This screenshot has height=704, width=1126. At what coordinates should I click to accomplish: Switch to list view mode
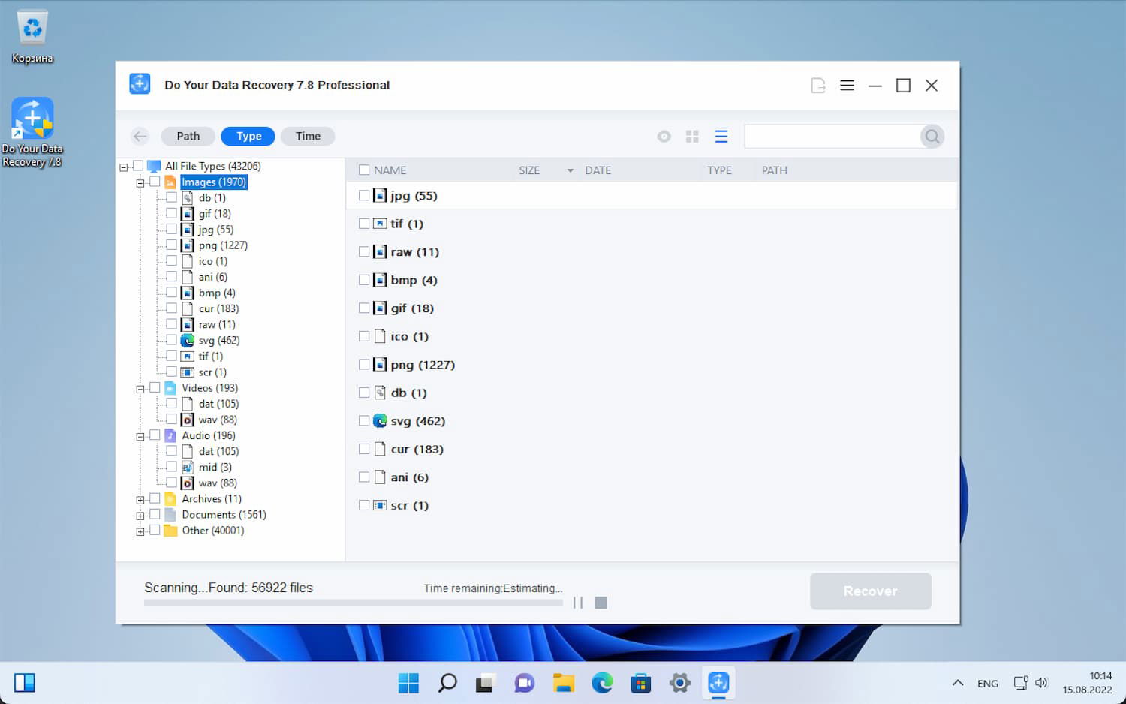[721, 136]
